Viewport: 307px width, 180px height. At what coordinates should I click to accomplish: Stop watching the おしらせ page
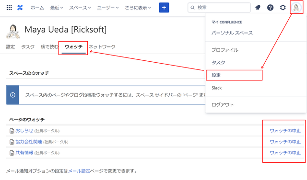click(285, 131)
